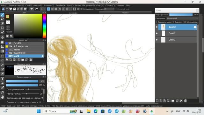This screenshot has width=204, height=115.
Task: Turn snap off with the highlighted snap icon
Action: (x=48, y=9)
